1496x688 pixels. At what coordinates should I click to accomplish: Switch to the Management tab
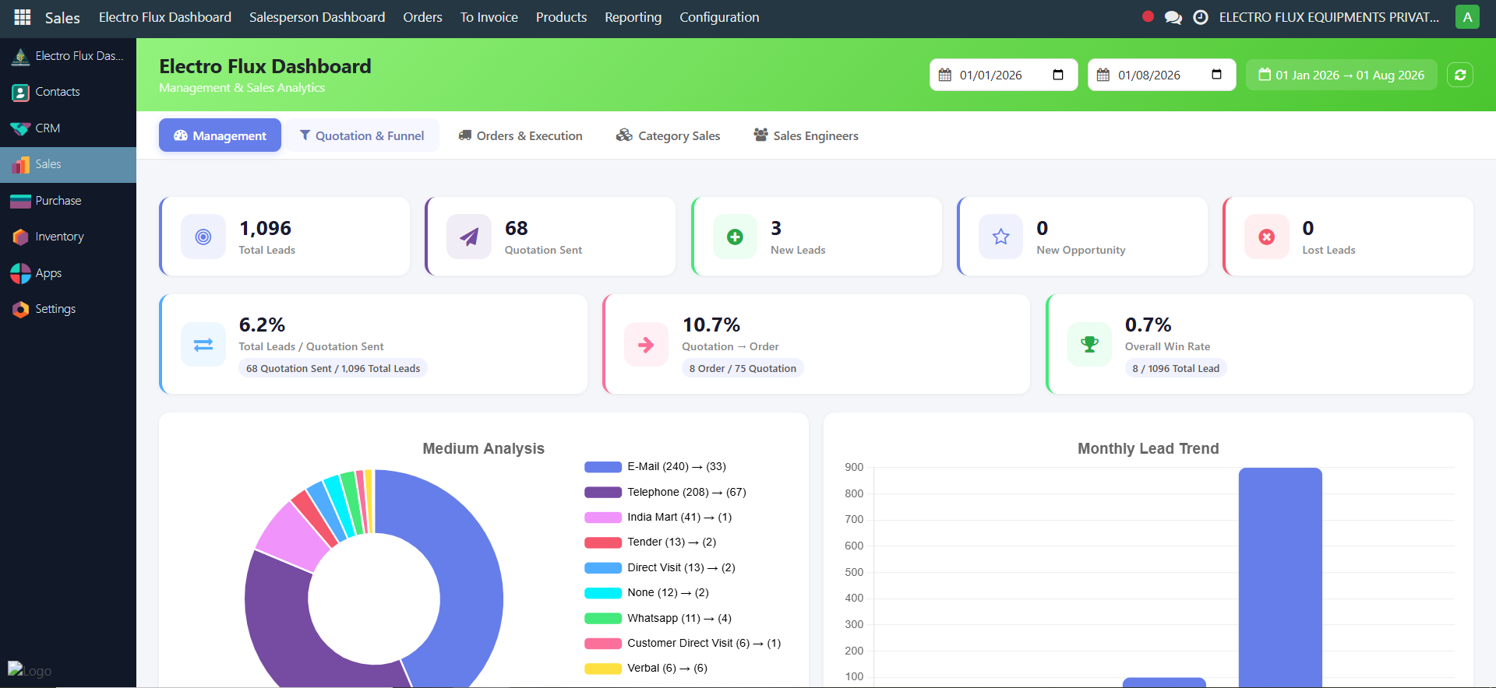pyautogui.click(x=220, y=135)
